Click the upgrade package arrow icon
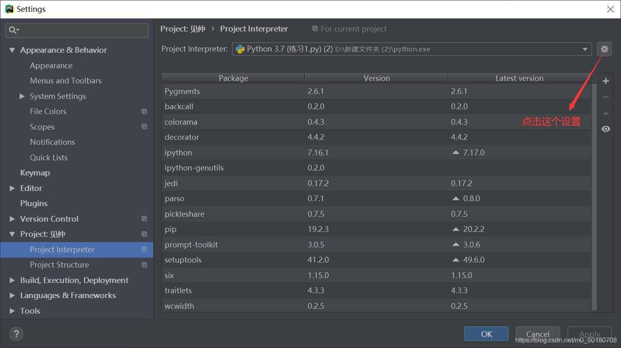 tap(606, 113)
